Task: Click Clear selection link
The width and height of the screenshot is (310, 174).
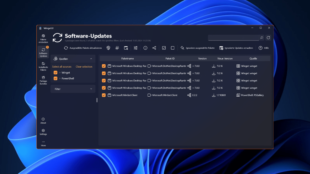Action: (x=84, y=67)
